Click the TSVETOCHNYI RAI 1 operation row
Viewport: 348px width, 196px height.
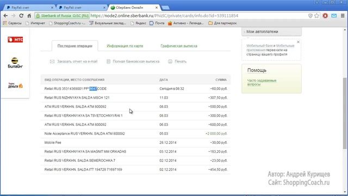(x=135, y=116)
